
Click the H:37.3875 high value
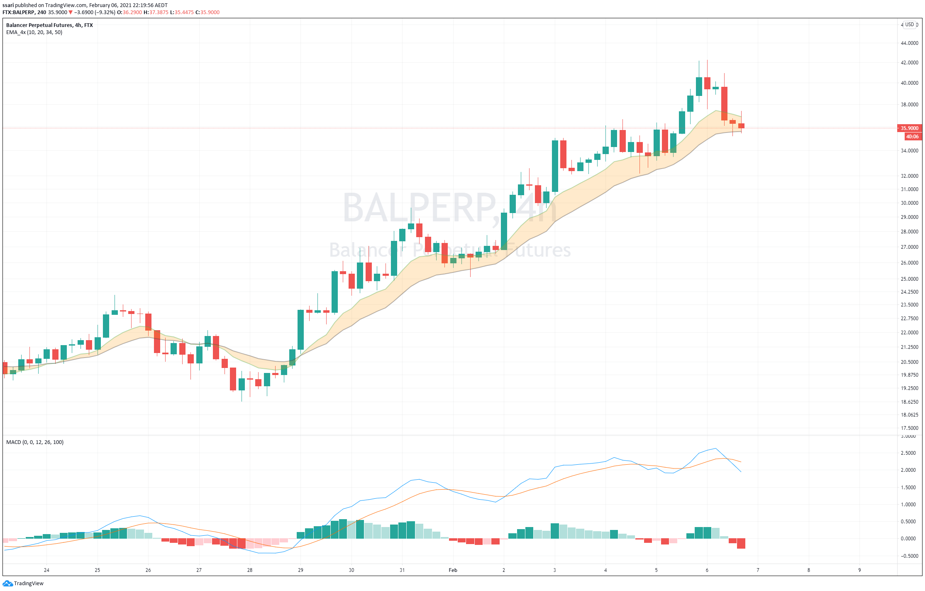(156, 12)
